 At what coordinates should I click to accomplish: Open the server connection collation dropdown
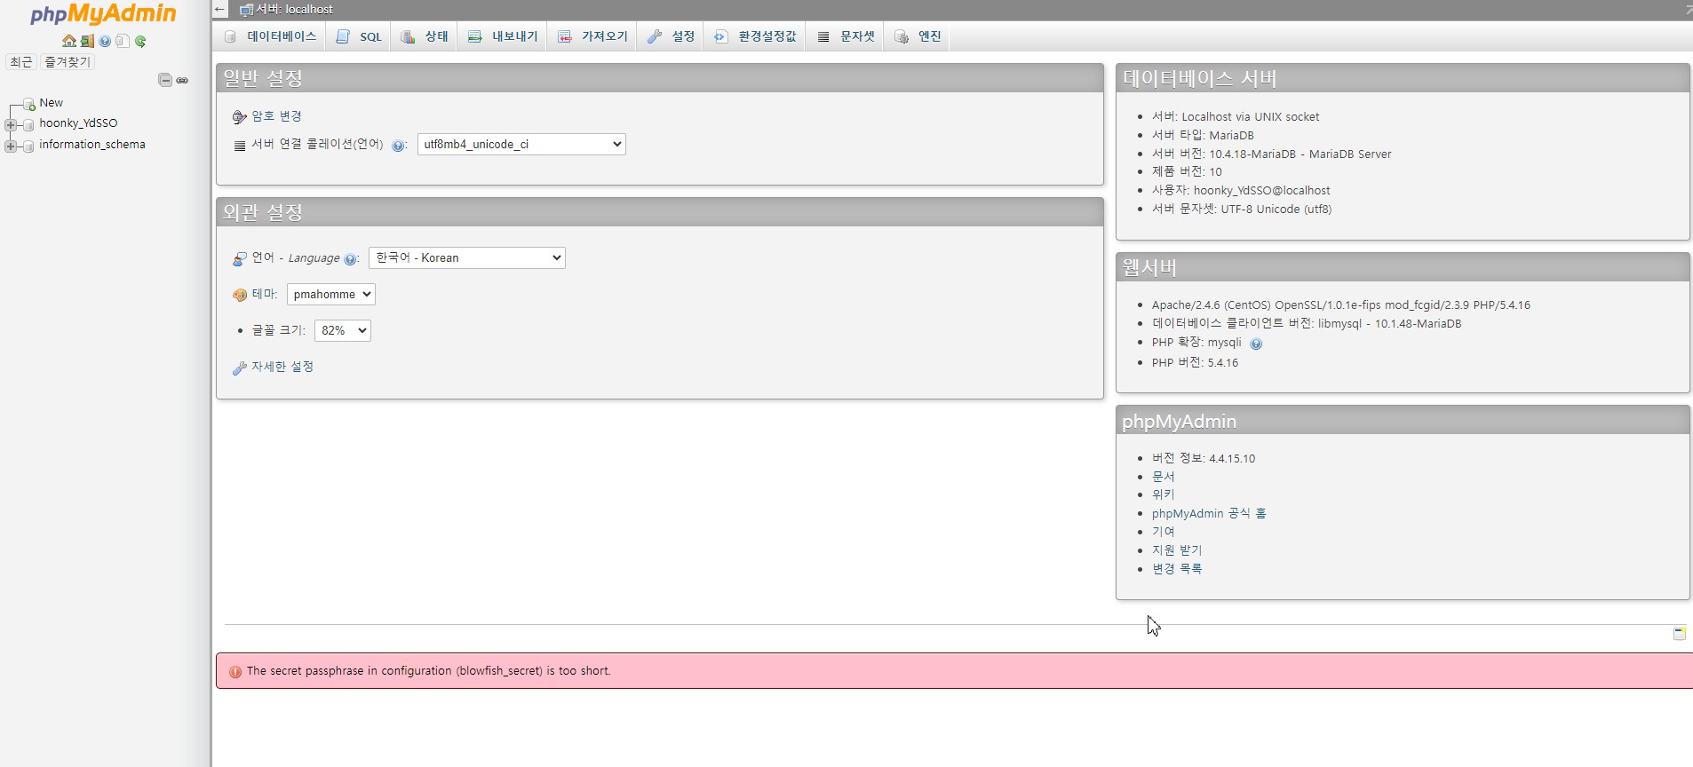[x=521, y=144]
